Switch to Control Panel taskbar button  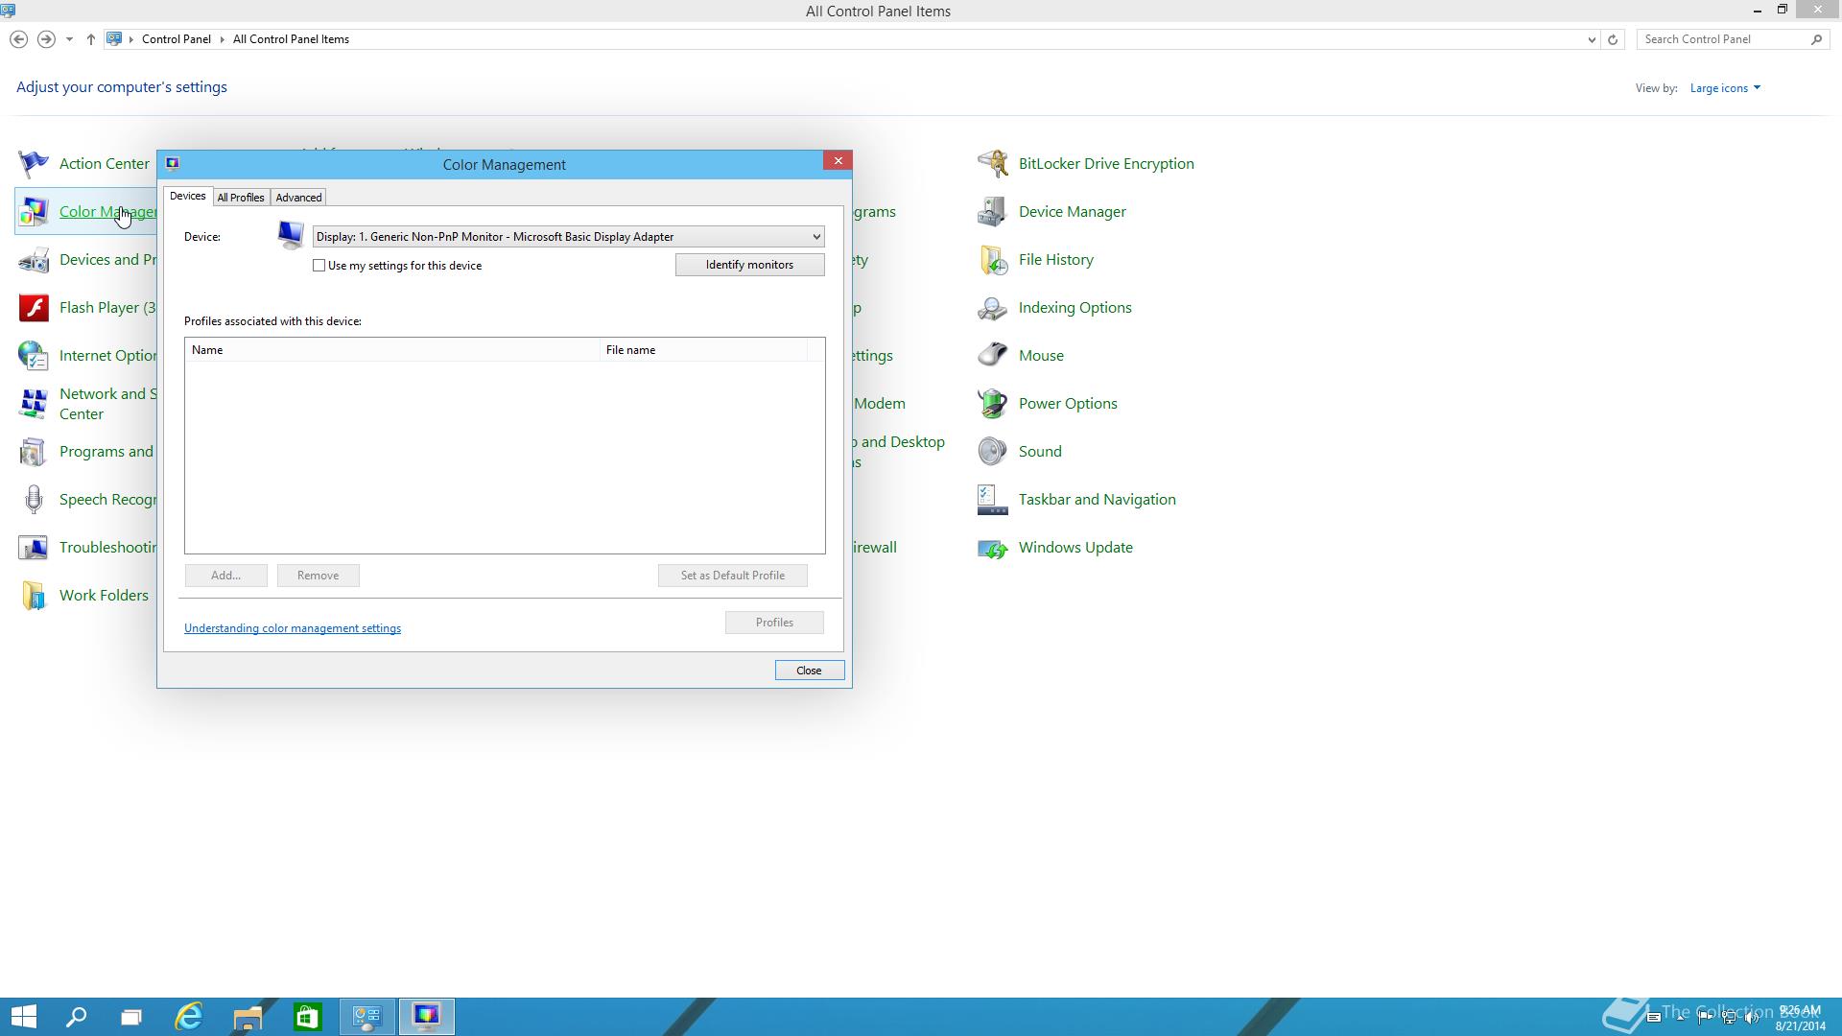[x=367, y=1017]
